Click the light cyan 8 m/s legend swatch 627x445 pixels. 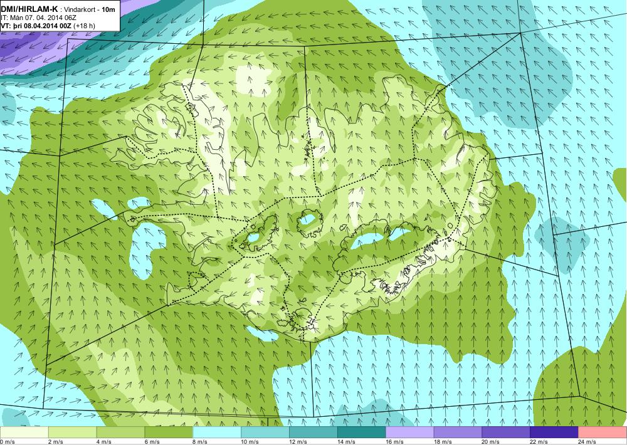coord(217,432)
